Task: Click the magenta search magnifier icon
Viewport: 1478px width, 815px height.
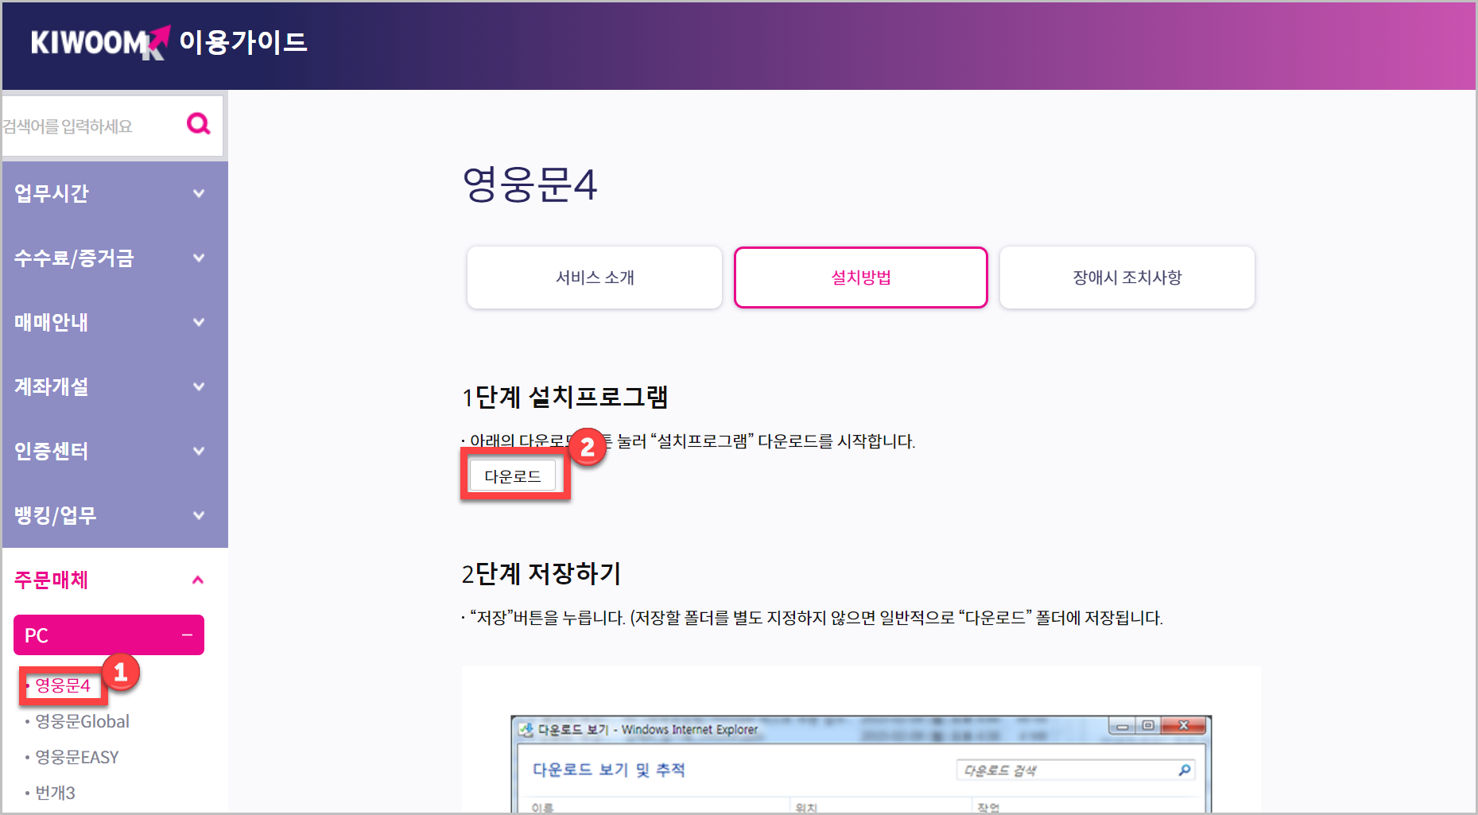Action: (x=198, y=123)
